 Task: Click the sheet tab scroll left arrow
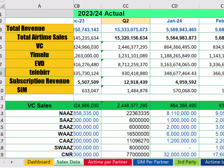point(4,162)
